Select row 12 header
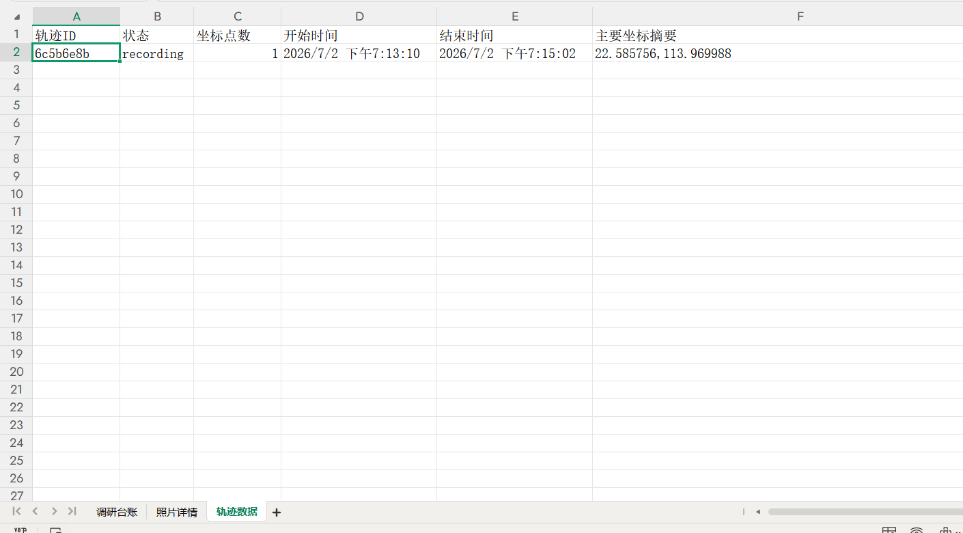This screenshot has width=963, height=533. point(16,230)
